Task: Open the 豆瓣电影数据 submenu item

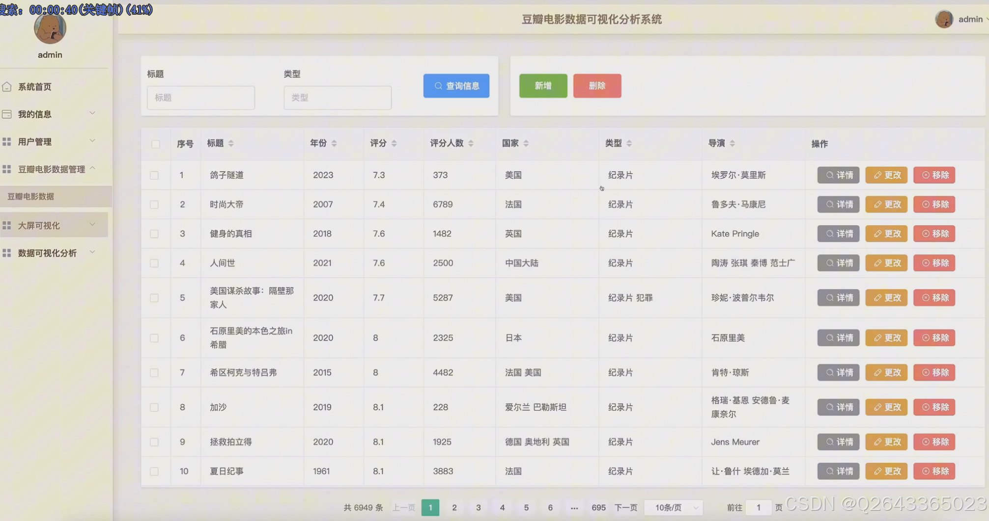Action: click(55, 196)
